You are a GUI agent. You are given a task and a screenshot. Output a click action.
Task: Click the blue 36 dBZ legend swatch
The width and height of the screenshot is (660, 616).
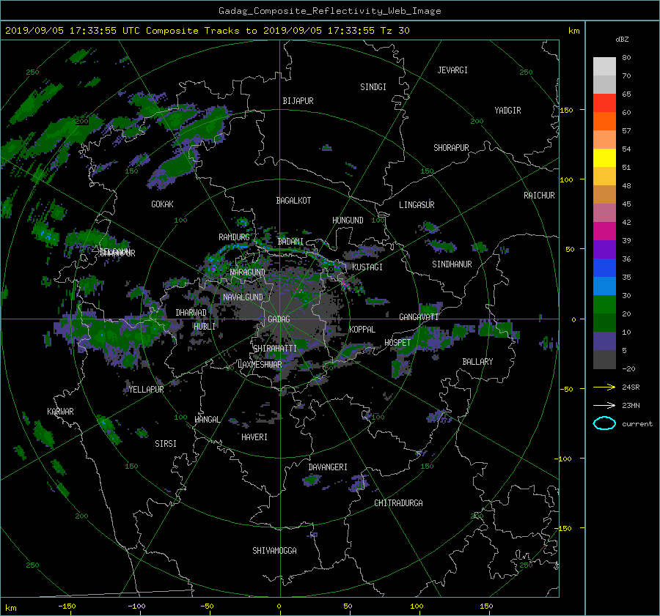click(x=604, y=267)
